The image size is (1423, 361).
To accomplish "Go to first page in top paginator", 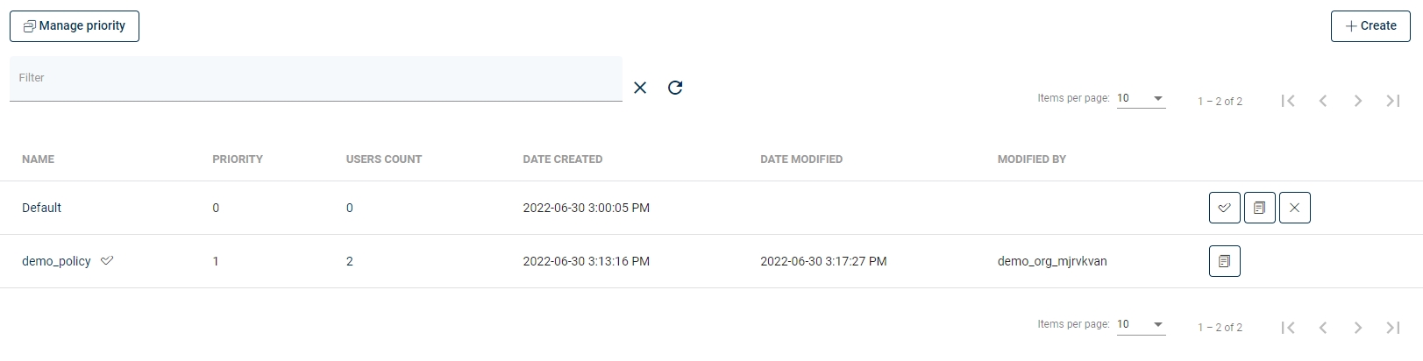I will coord(1288,101).
